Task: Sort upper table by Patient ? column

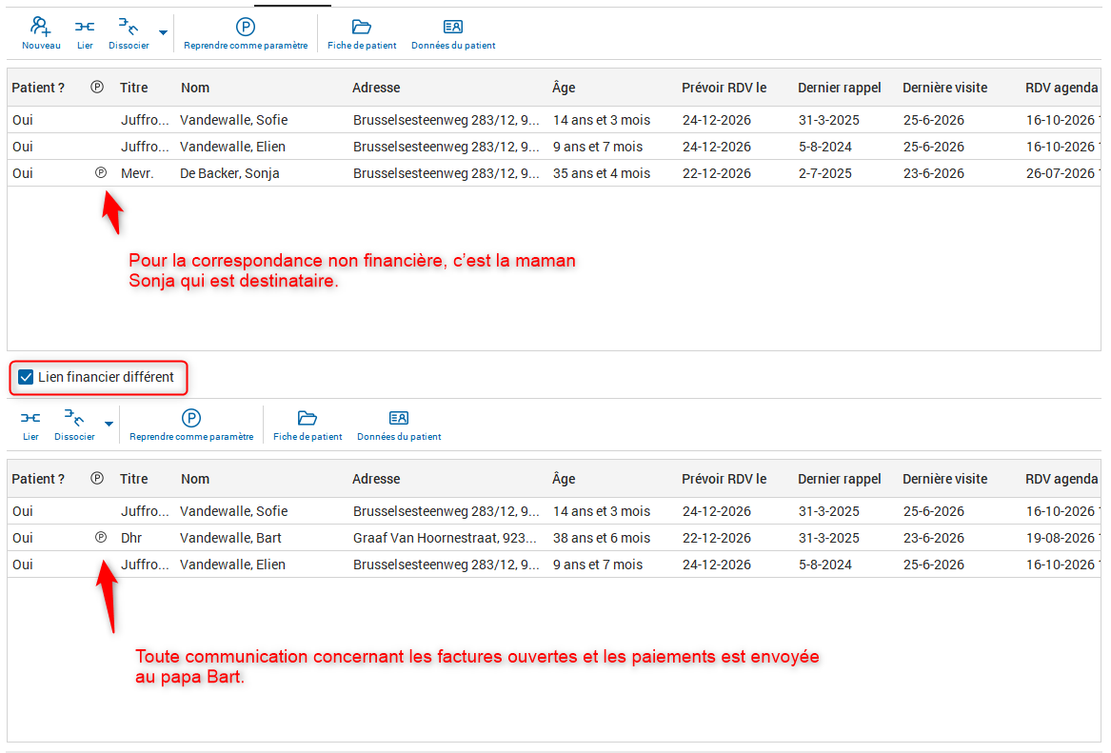Action: [x=38, y=88]
